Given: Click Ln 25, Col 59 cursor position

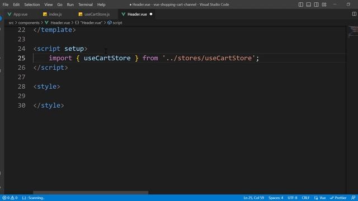Looking at the screenshot, I should coord(253,198).
